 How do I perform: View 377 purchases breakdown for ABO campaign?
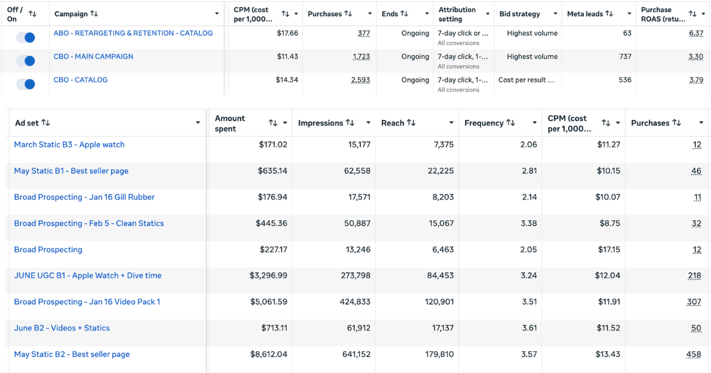363,33
